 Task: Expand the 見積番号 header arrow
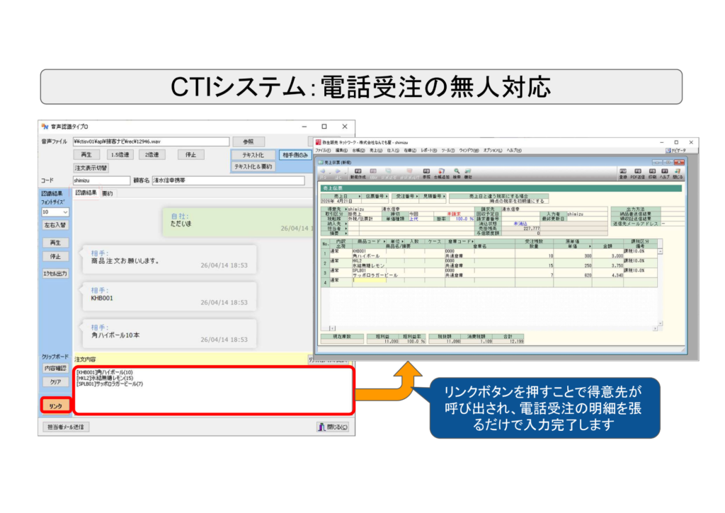(444, 197)
